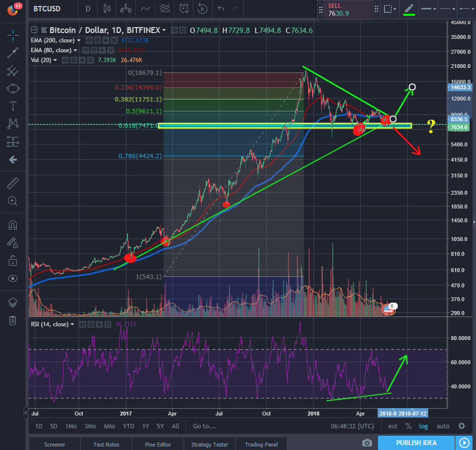Remove the EMA 200 indicator with X

pyautogui.click(x=114, y=40)
